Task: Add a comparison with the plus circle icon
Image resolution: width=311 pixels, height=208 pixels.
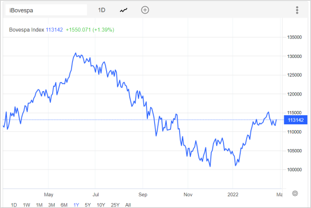Action: [x=145, y=10]
